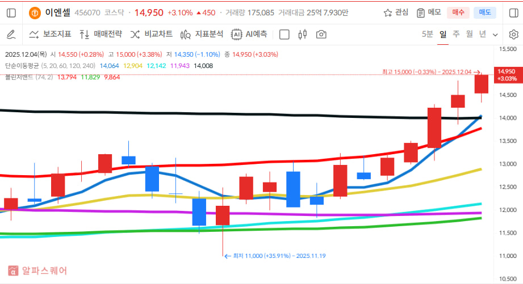Click 비교차트 compare chart button
The width and height of the screenshot is (523, 284).
(152, 35)
